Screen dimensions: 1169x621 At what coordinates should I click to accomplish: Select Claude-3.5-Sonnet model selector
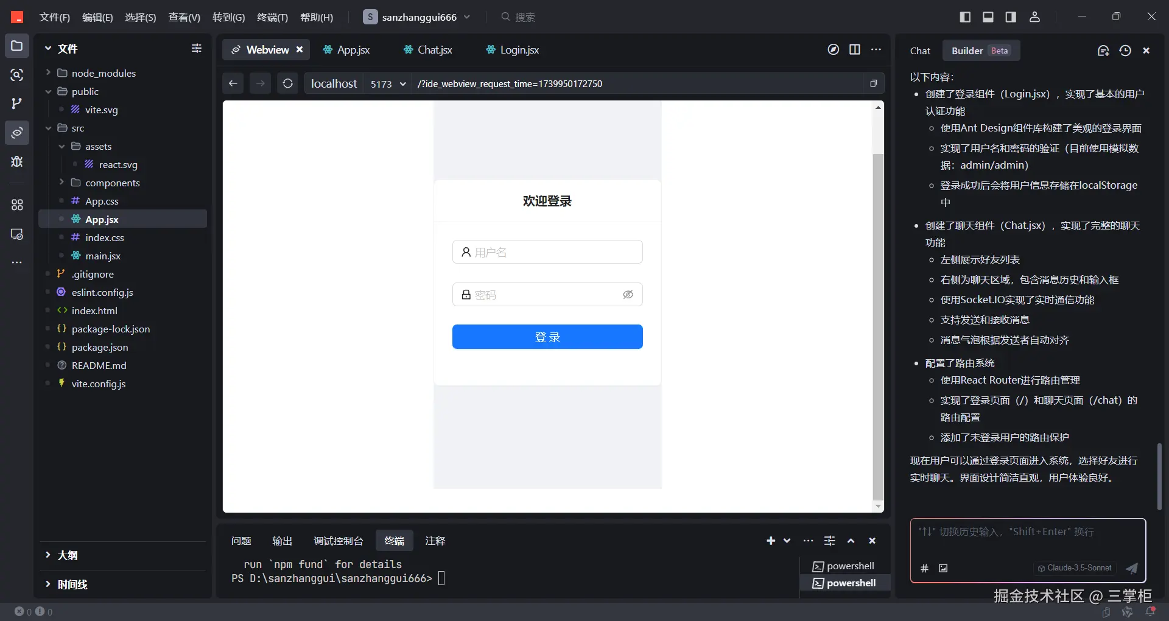1075,568
